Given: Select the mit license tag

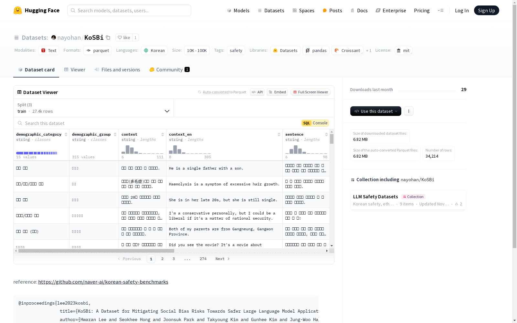Looking at the screenshot, I should (x=403, y=50).
